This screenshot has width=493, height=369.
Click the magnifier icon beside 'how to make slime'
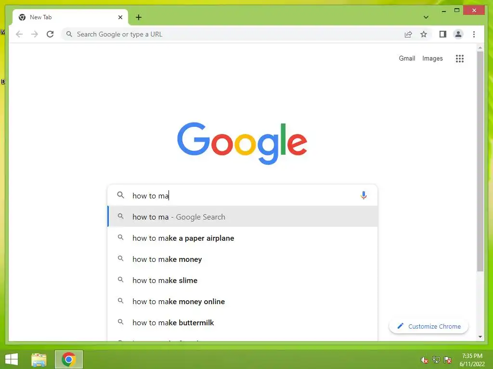point(120,280)
